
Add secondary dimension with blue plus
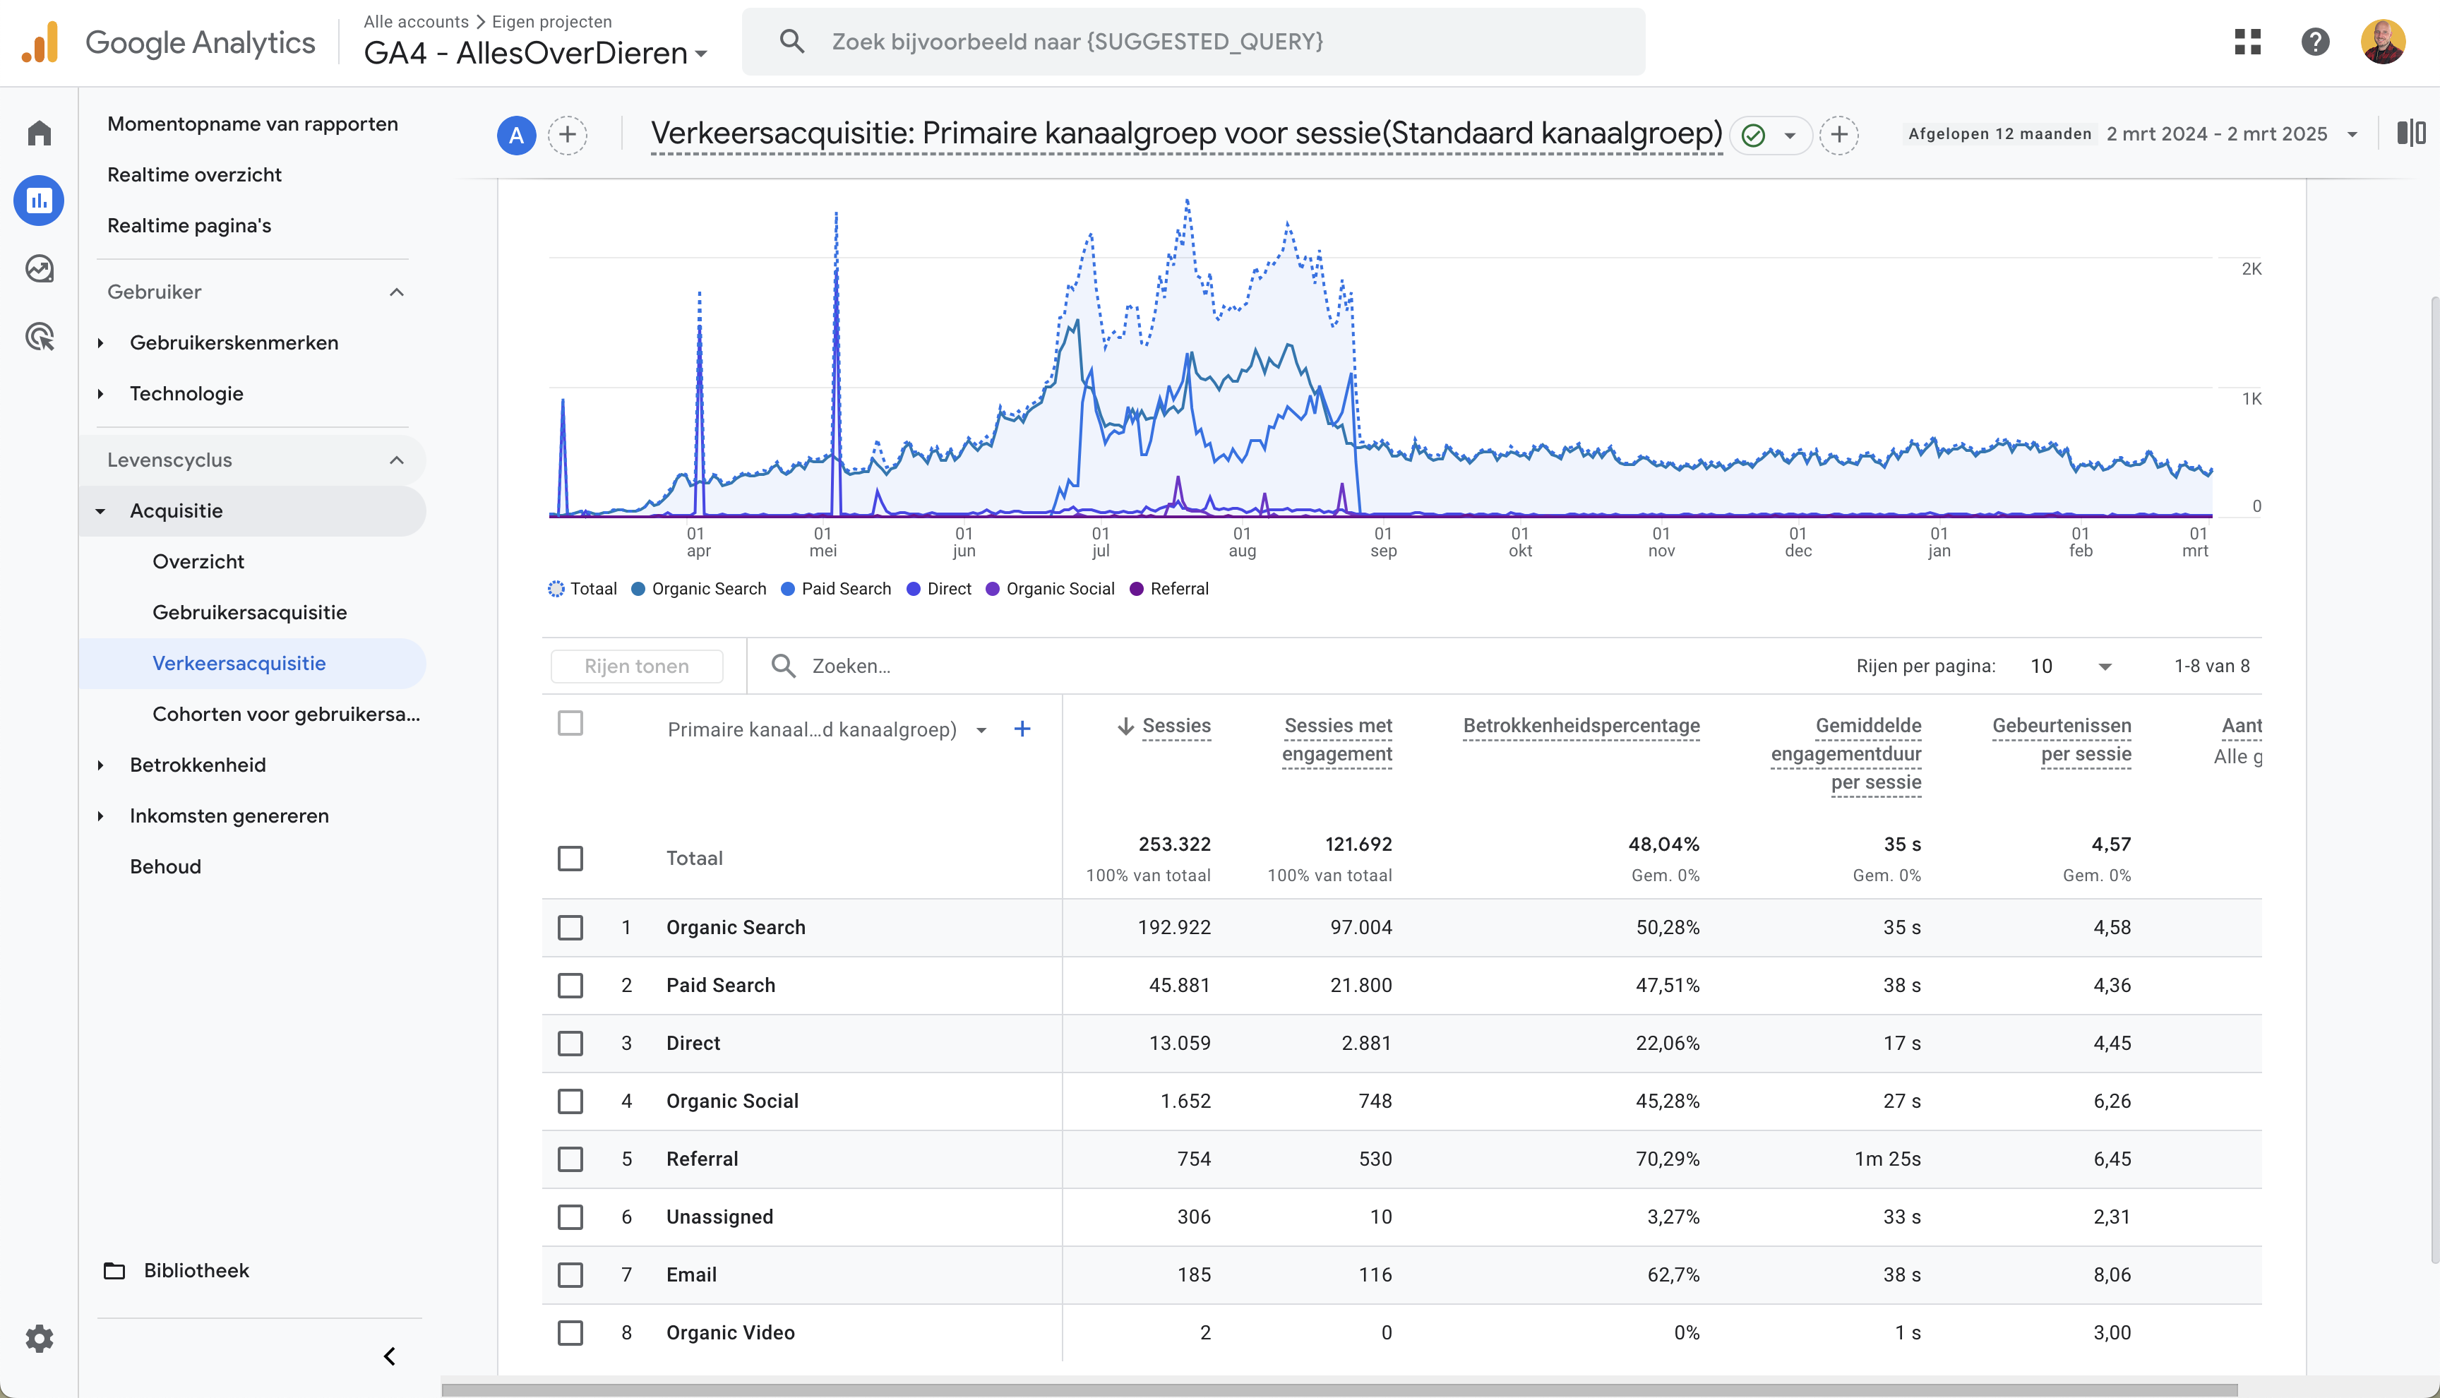tap(1022, 730)
